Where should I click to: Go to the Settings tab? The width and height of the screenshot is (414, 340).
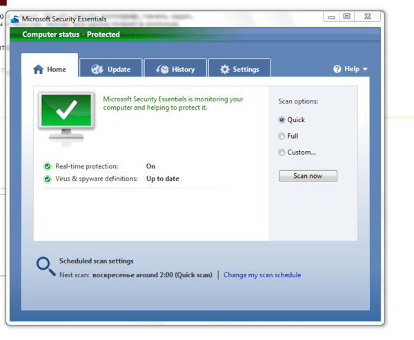239,68
